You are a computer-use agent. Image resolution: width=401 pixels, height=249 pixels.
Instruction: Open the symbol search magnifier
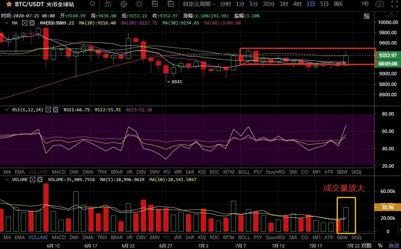point(93,4)
